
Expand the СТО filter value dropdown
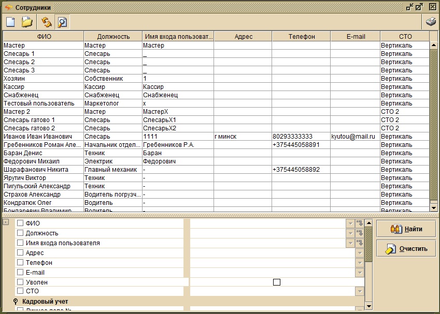click(x=360, y=291)
